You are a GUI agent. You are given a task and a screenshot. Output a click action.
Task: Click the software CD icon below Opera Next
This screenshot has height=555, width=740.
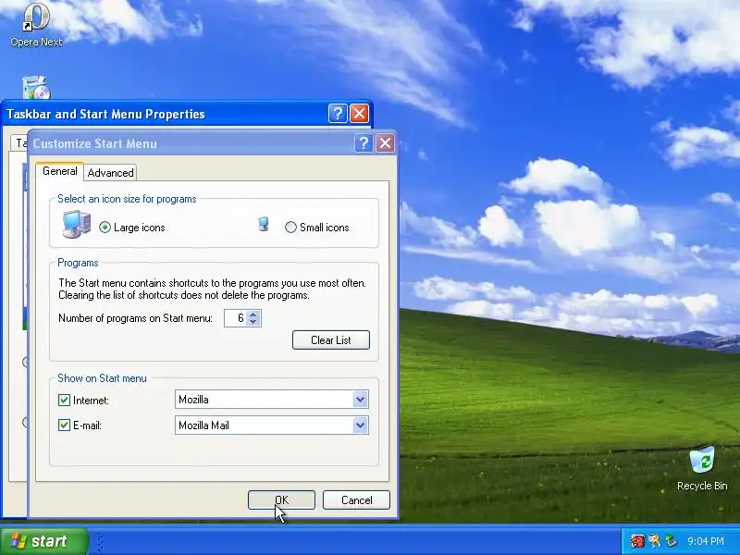pyautogui.click(x=36, y=88)
